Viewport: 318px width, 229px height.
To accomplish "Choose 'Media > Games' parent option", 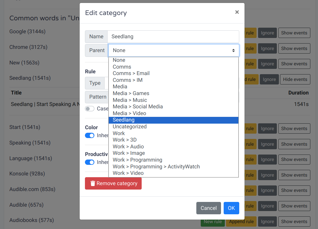I will (x=131, y=93).
